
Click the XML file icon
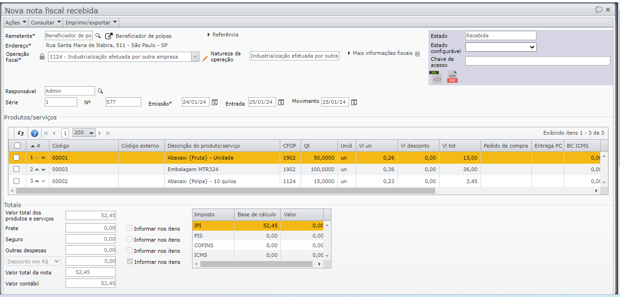click(436, 77)
